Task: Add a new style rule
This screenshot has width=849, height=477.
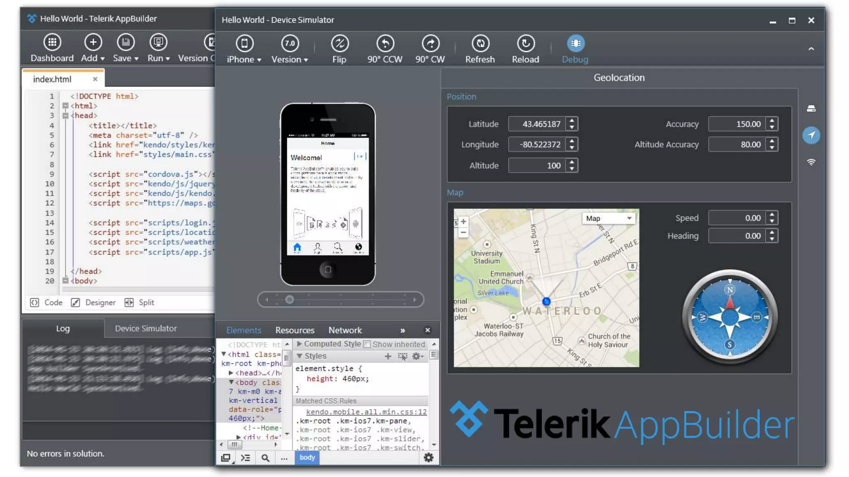Action: (388, 356)
